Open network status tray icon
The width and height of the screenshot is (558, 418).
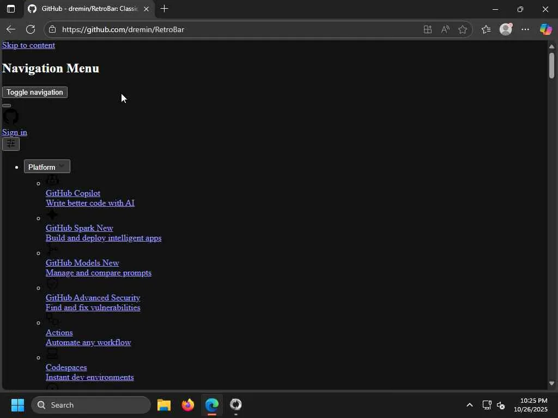(x=487, y=405)
